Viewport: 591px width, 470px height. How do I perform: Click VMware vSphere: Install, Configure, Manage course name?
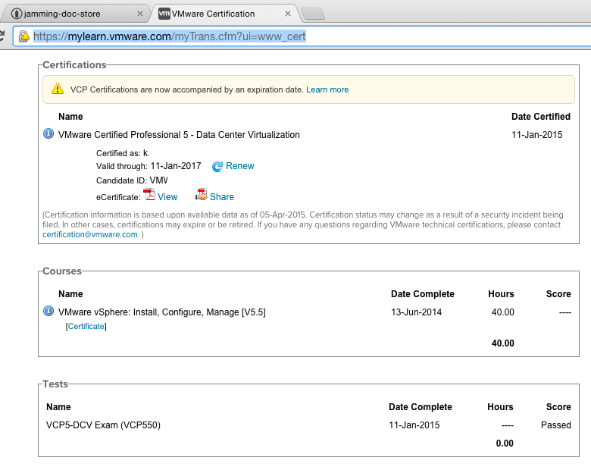point(162,312)
